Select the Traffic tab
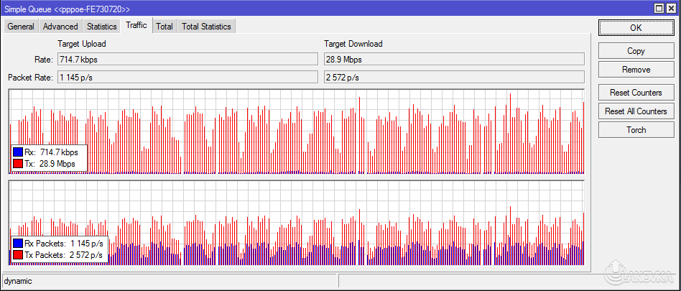The width and height of the screenshot is (681, 291). point(136,25)
